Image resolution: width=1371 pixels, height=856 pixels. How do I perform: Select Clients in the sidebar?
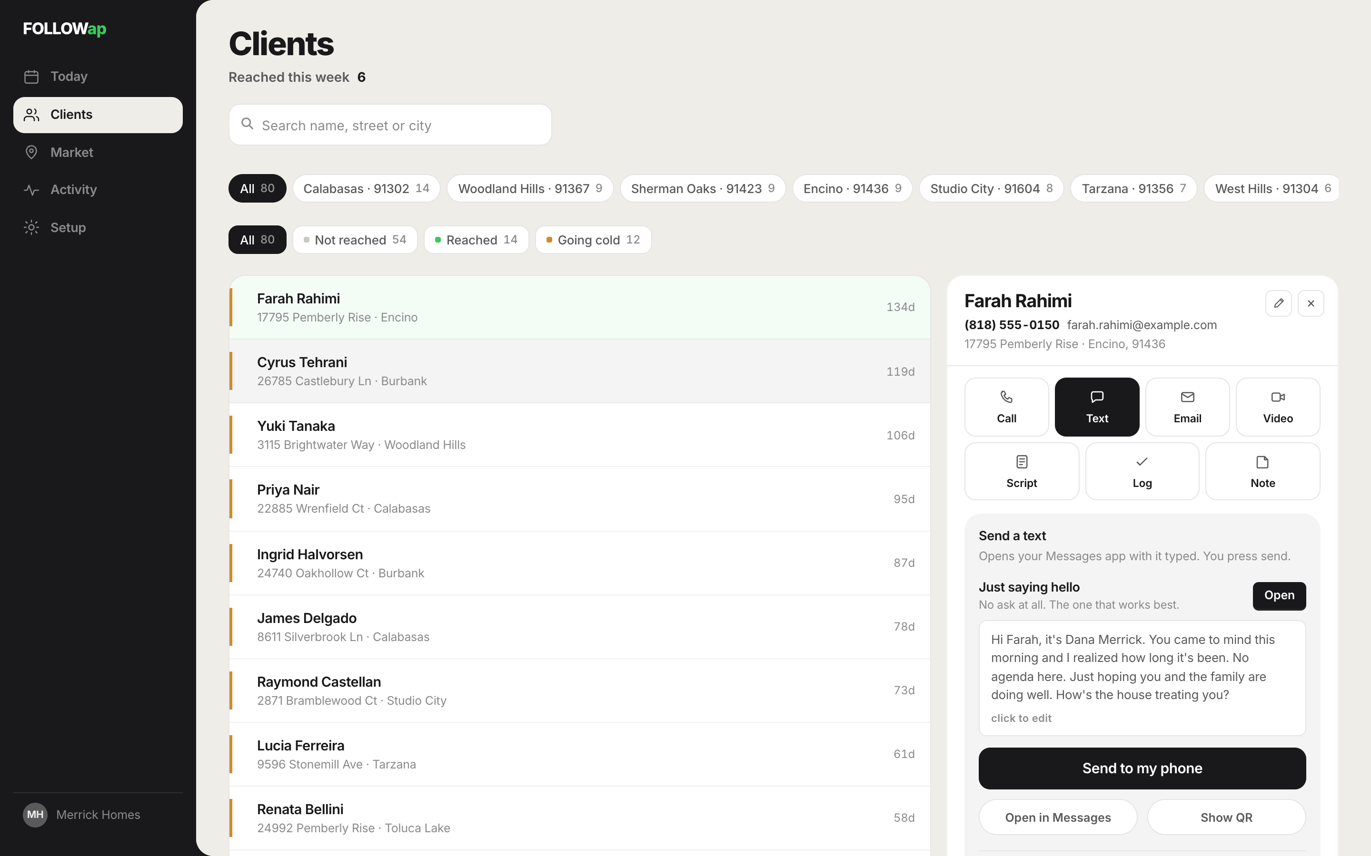click(x=98, y=115)
